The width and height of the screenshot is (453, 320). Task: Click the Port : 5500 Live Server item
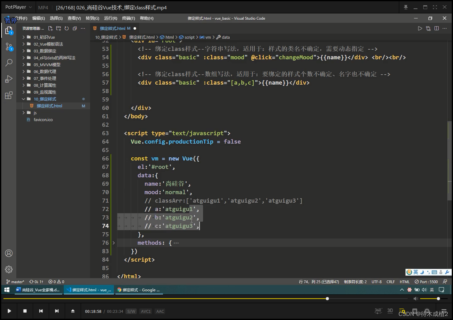point(426,282)
